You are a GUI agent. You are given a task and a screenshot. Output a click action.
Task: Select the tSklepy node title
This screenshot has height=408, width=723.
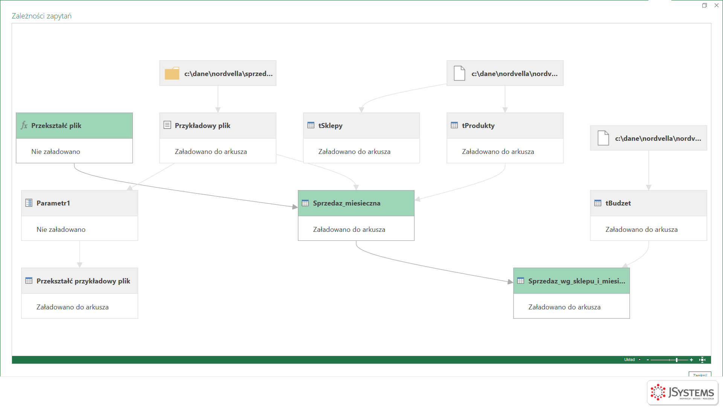(x=330, y=126)
